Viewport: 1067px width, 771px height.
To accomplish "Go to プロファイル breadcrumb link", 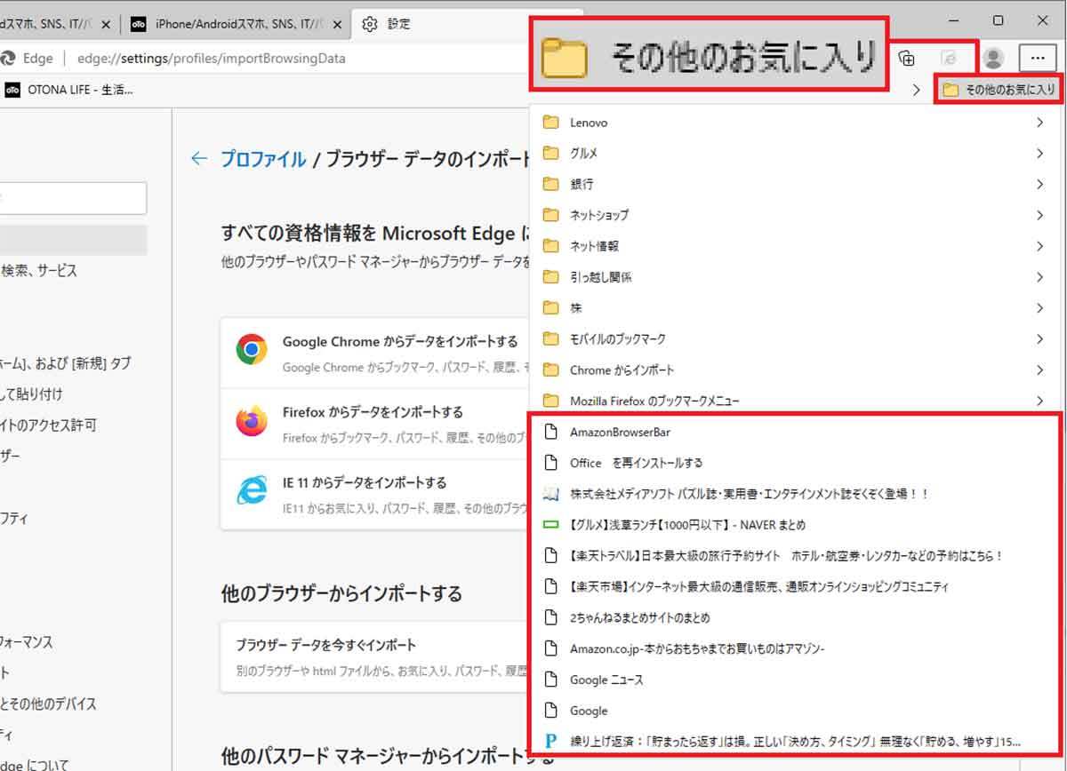I will [x=263, y=159].
